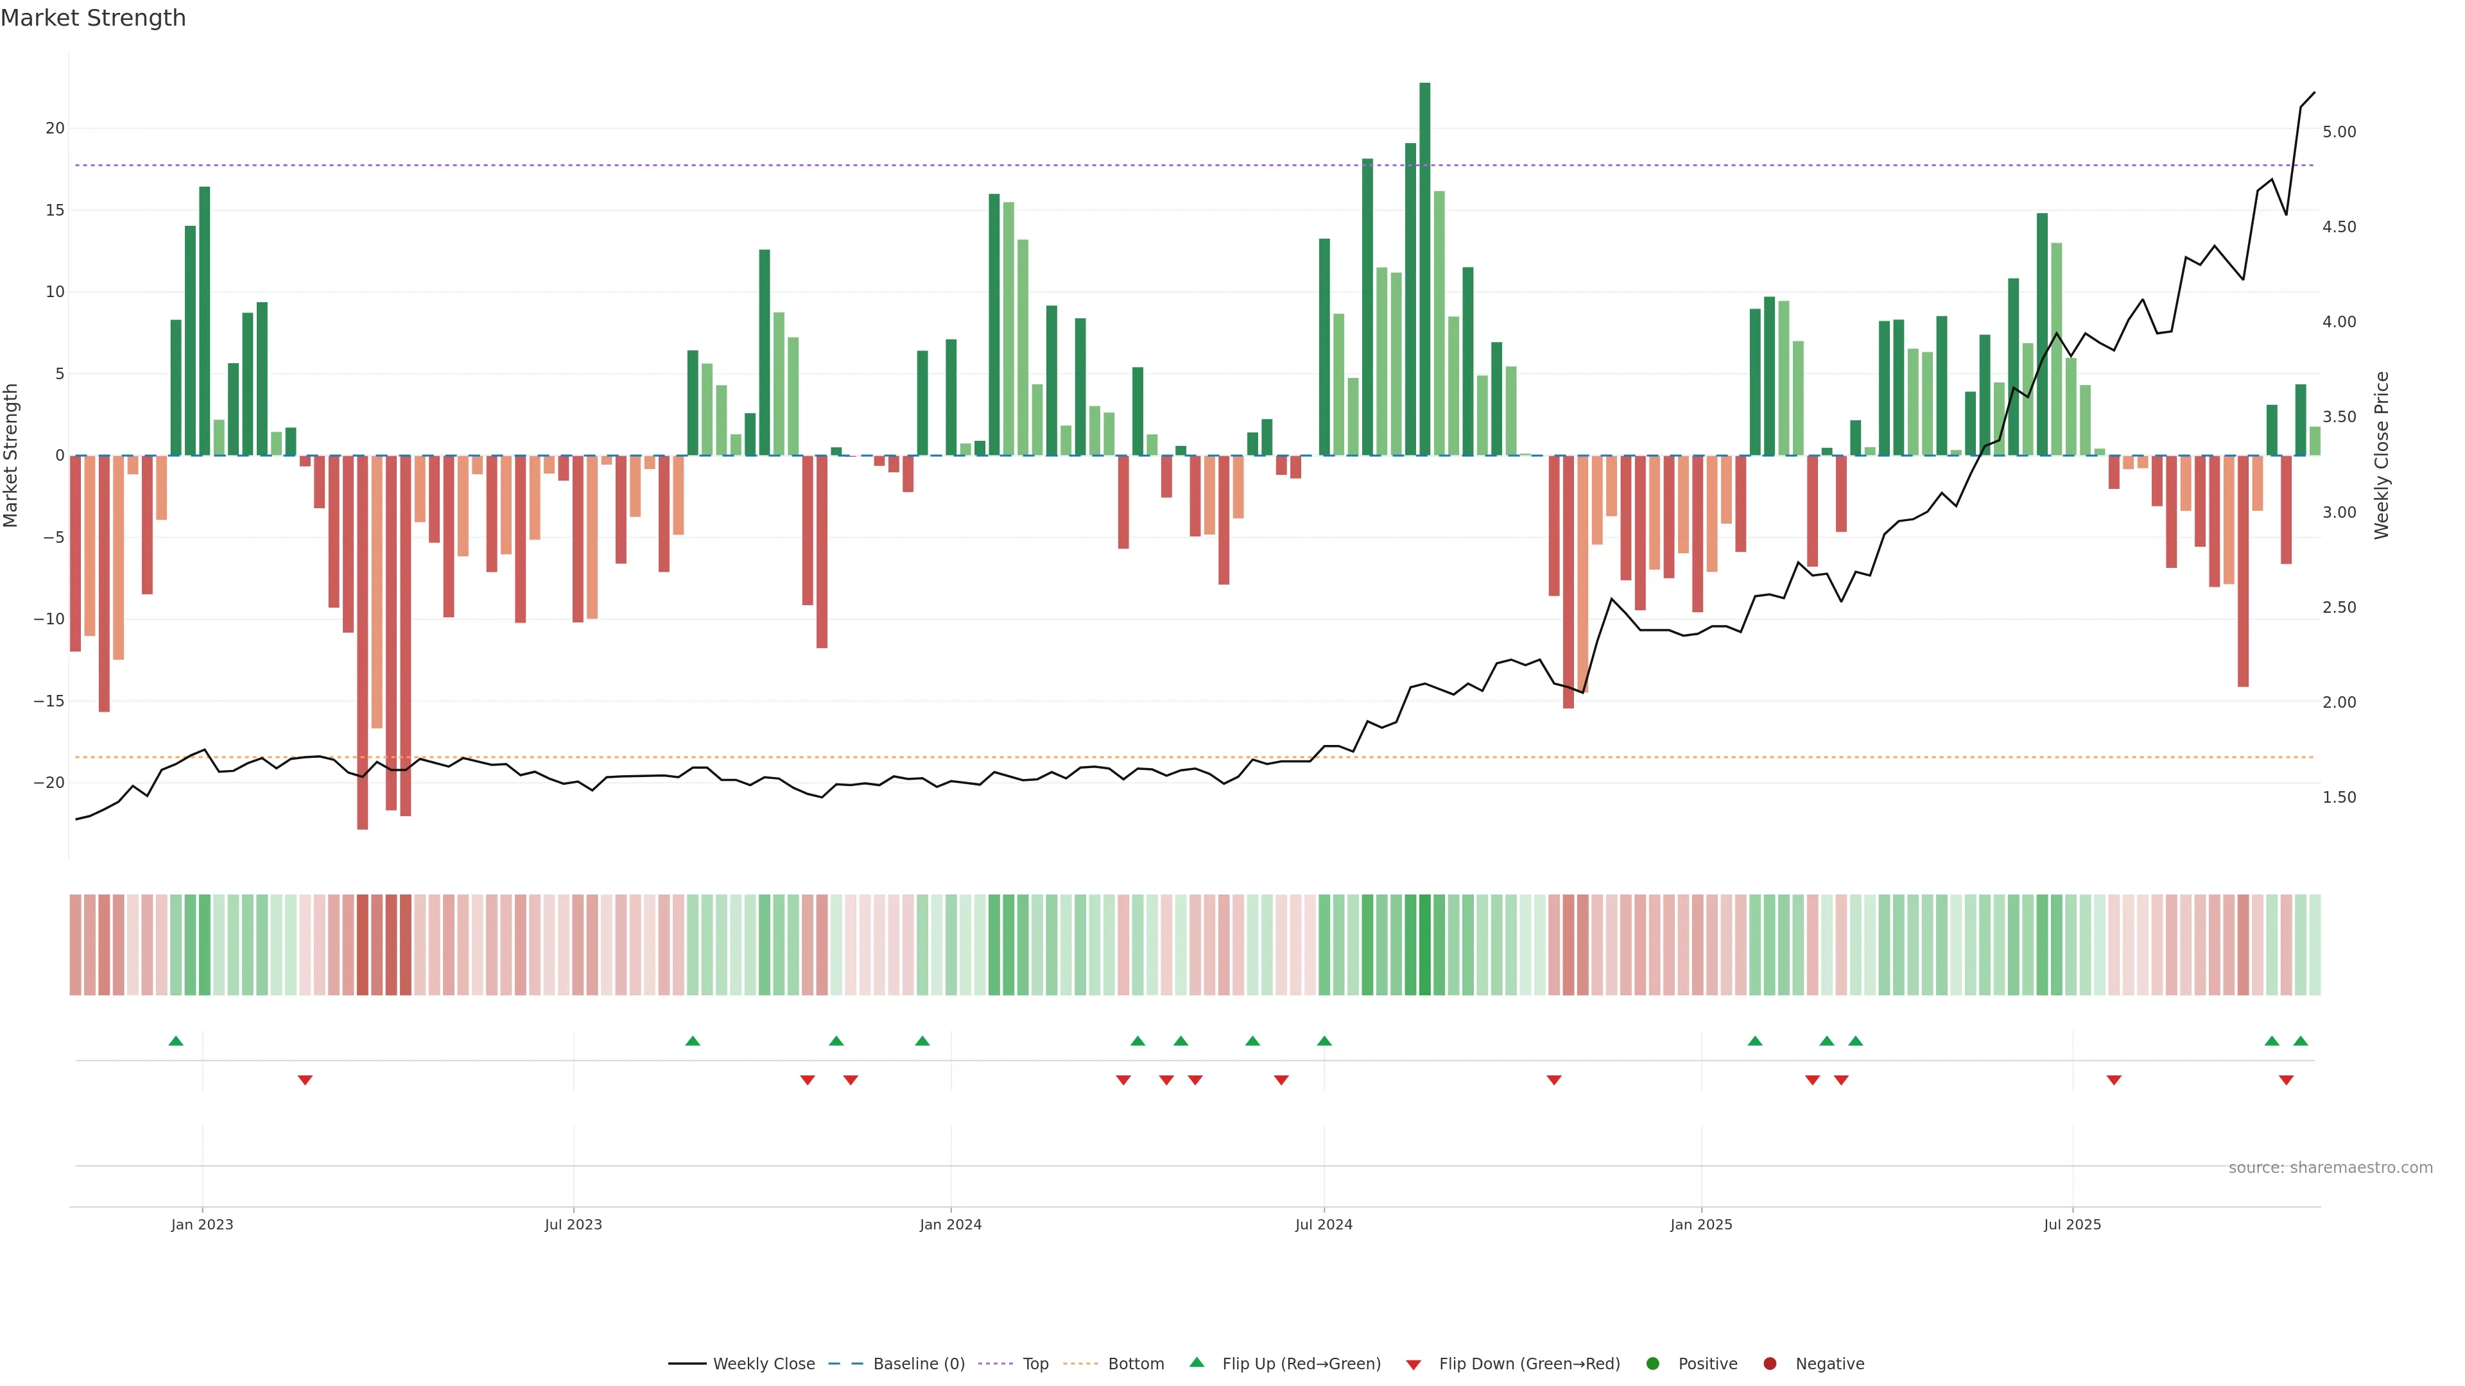Click the Flip Up green triangle legend icon
The height and width of the screenshot is (1386, 2465).
click(1196, 1362)
